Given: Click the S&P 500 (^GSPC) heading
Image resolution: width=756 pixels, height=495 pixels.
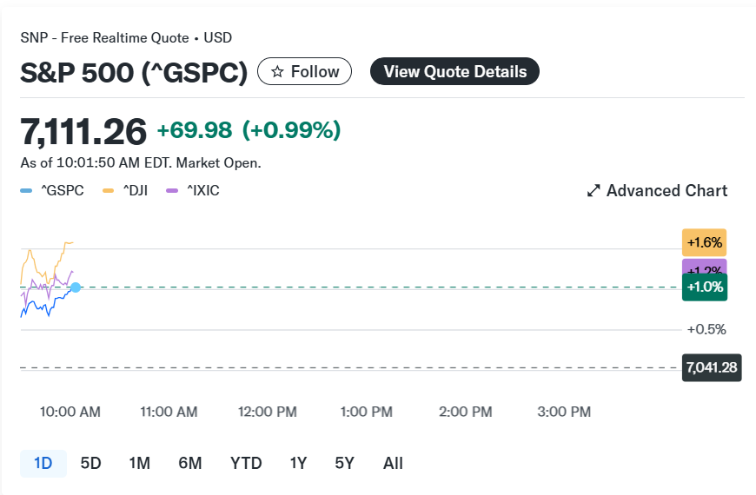Looking at the screenshot, I should pyautogui.click(x=134, y=72).
